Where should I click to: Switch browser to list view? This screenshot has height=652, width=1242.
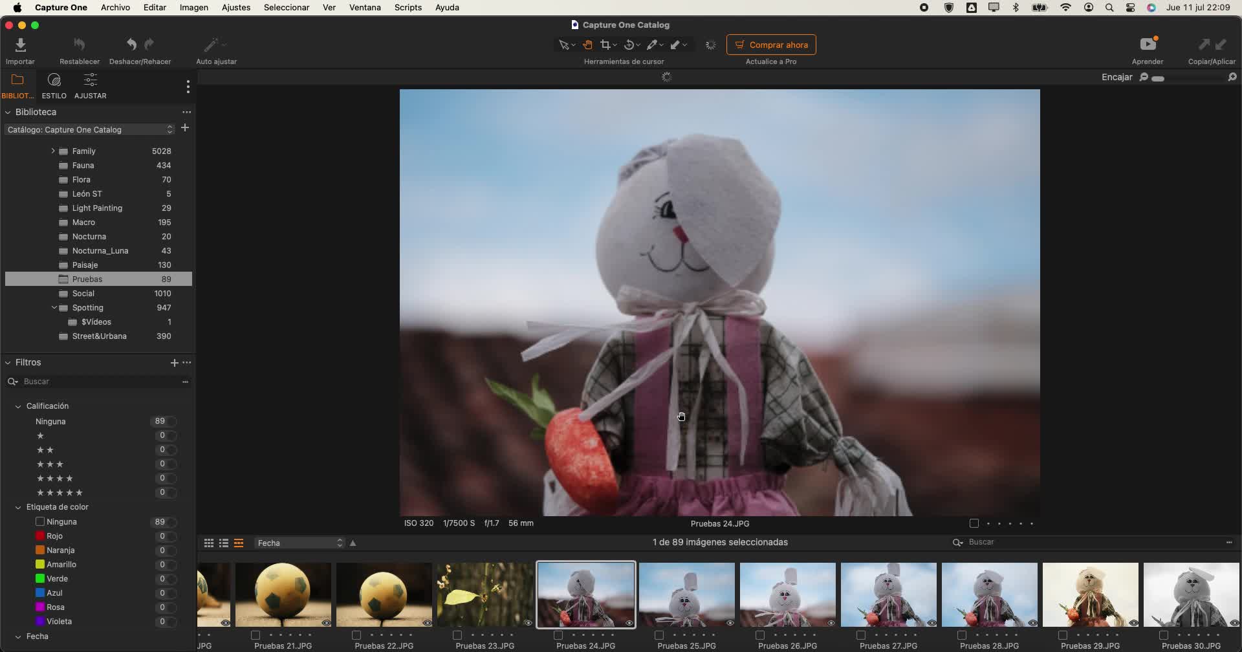[224, 543]
